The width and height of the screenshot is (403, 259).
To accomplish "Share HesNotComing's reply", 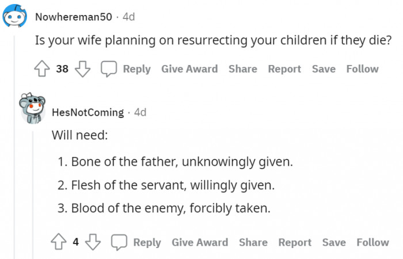I will (x=253, y=242).
